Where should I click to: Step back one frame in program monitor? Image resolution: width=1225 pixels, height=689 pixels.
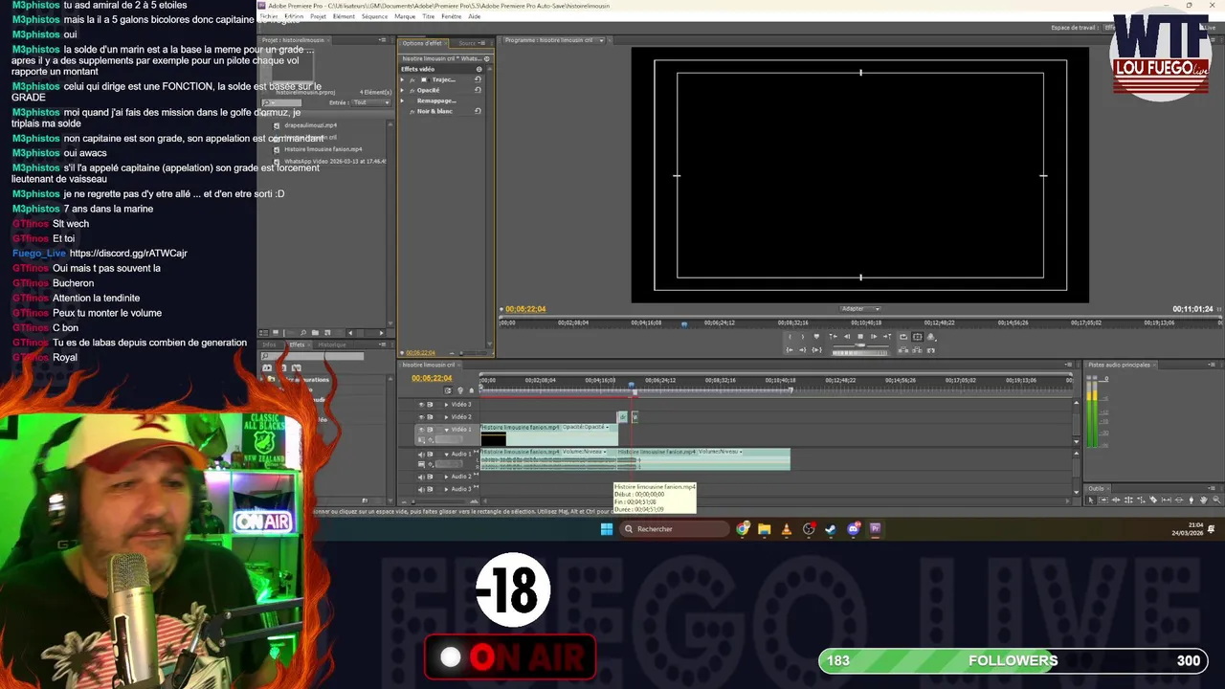pos(847,337)
